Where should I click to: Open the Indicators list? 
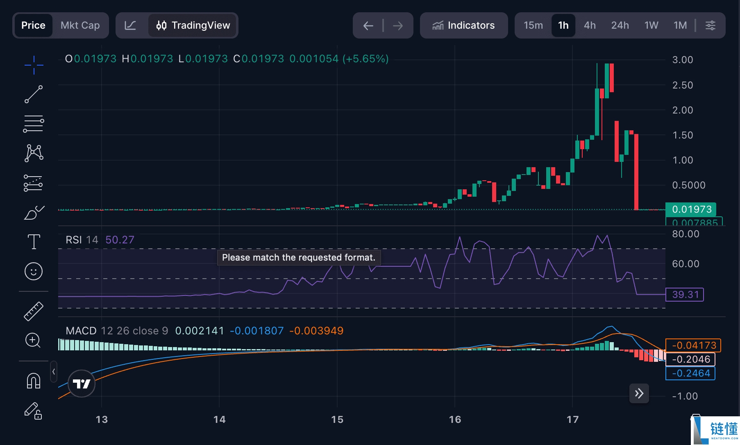pos(464,25)
